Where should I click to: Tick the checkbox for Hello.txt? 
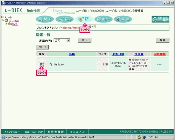click(x=41, y=64)
